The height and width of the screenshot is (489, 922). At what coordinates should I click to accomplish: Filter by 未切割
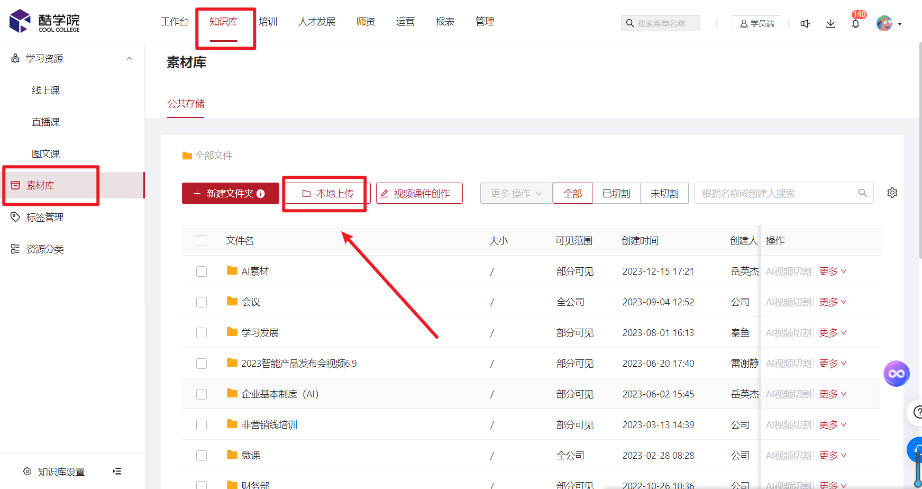pyautogui.click(x=664, y=193)
